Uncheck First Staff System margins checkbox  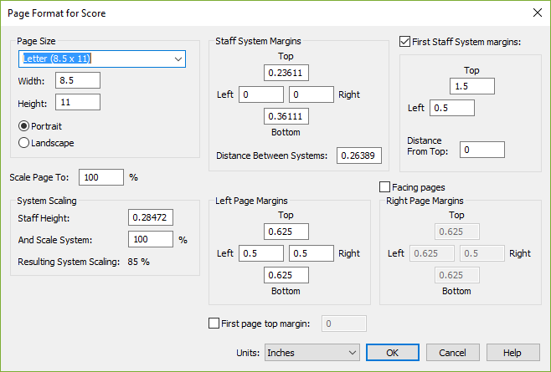[x=405, y=42]
